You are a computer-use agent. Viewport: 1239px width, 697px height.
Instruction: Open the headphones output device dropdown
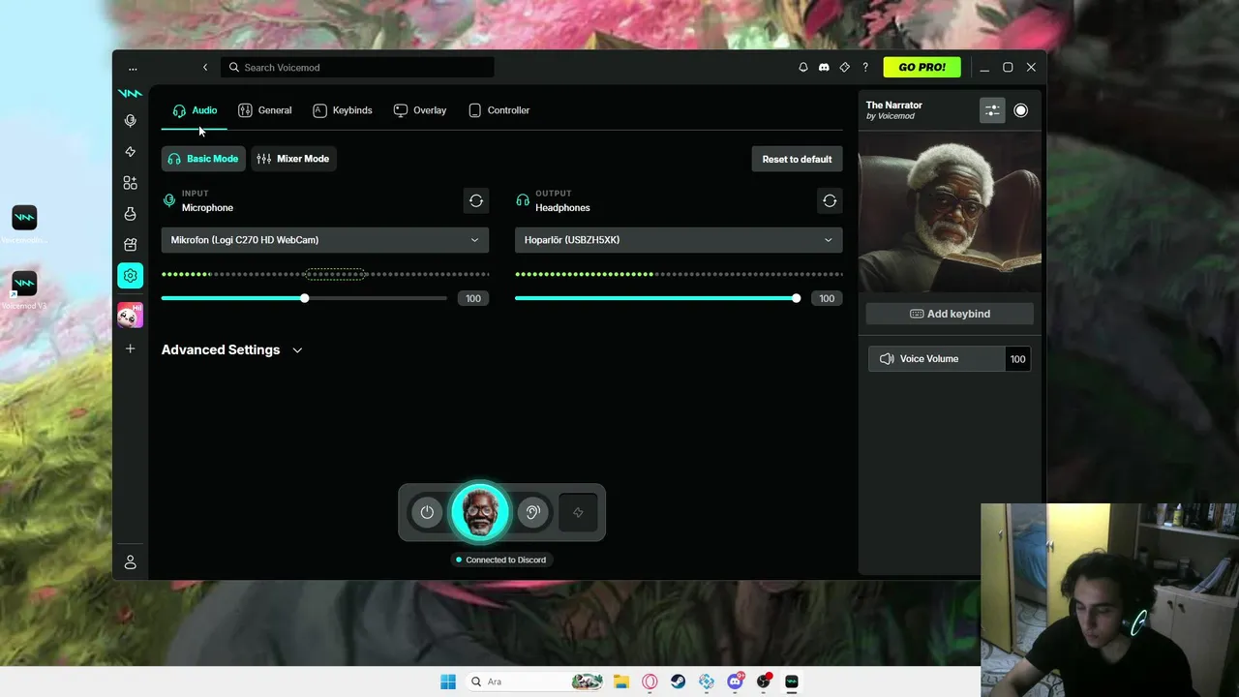679,240
